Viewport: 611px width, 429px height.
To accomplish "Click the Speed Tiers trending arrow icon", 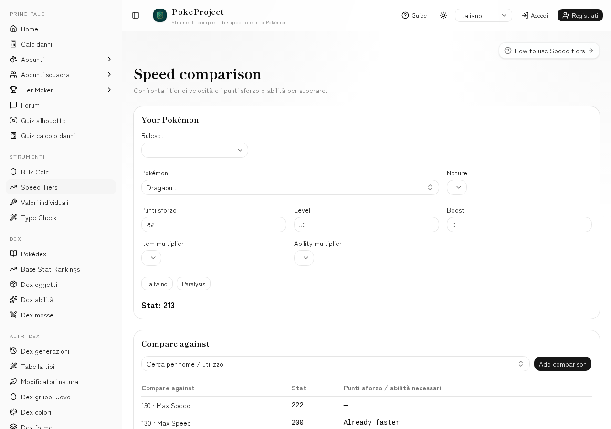I will coord(13,187).
